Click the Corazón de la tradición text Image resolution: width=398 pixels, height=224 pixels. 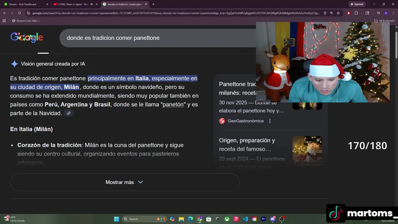pyautogui.click(x=49, y=145)
